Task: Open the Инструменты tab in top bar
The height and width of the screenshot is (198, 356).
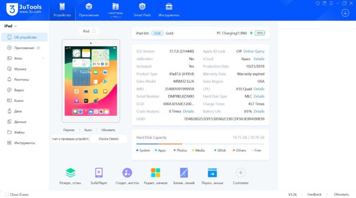Action: 169,10
